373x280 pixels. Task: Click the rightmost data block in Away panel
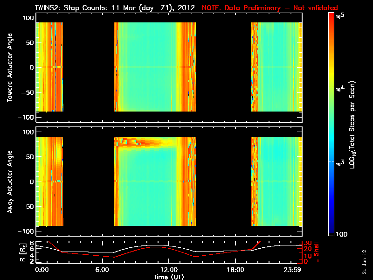tap(276, 181)
